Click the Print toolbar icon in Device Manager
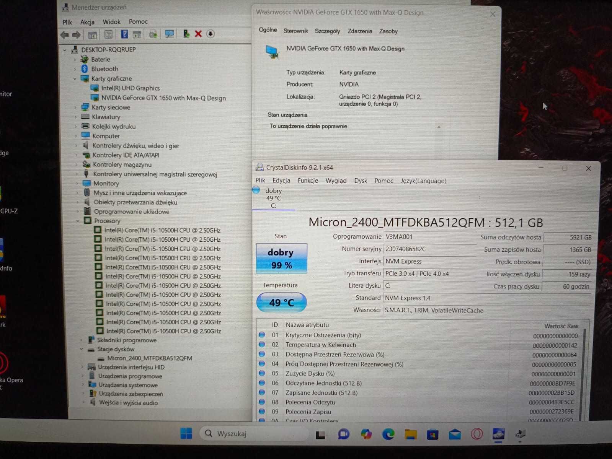Screen dimensions: 612x459 [x=153, y=34]
